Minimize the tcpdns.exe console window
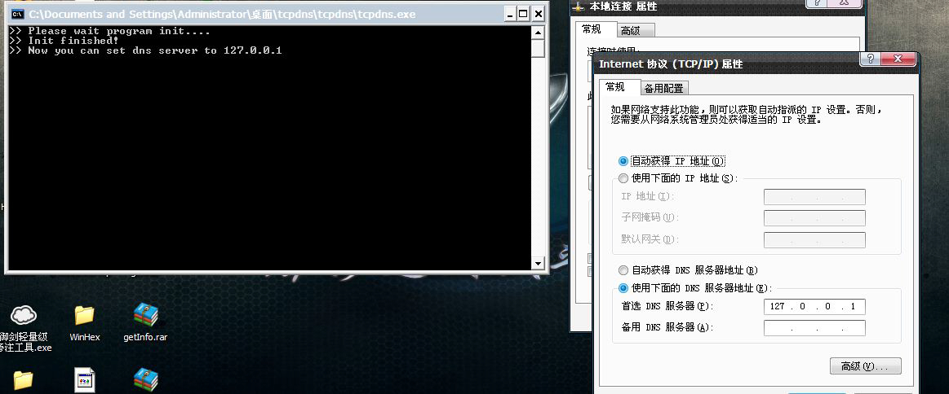Image resolution: width=949 pixels, height=394 pixels. pos(510,14)
